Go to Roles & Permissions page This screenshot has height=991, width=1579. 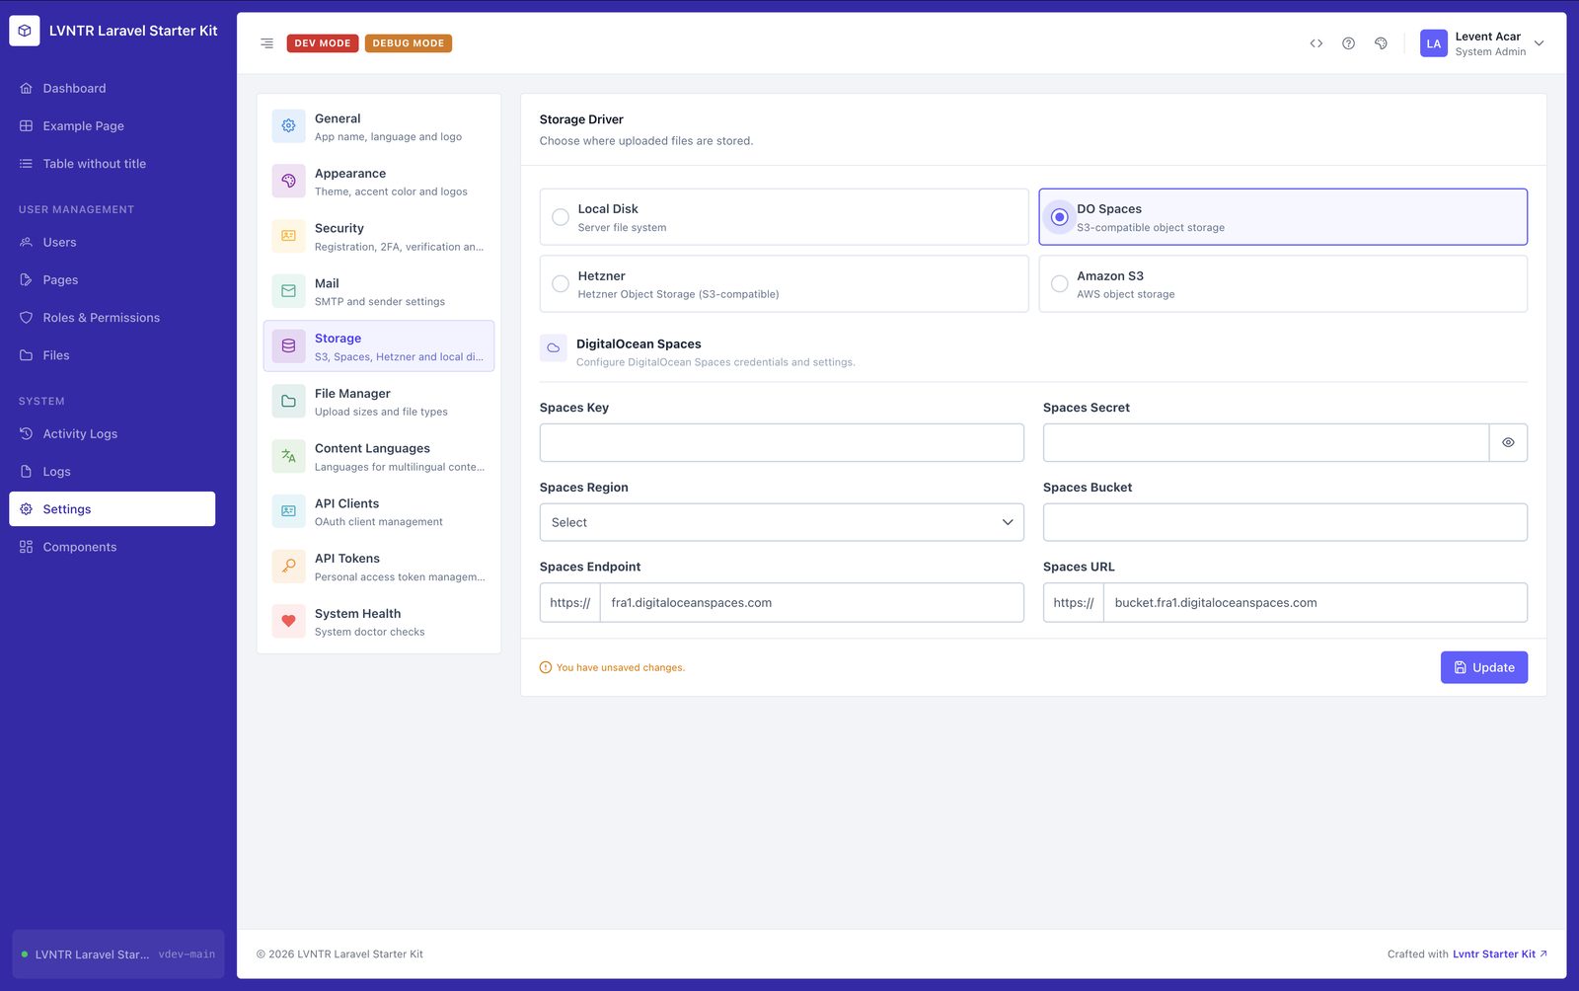[113, 318]
